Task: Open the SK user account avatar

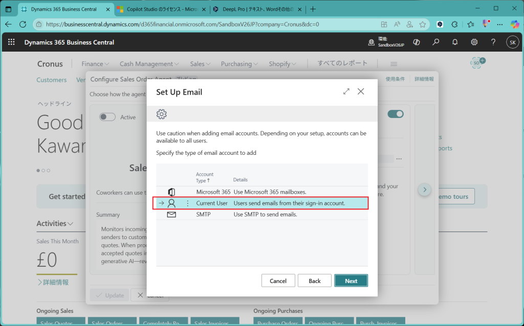Action: 513,42
